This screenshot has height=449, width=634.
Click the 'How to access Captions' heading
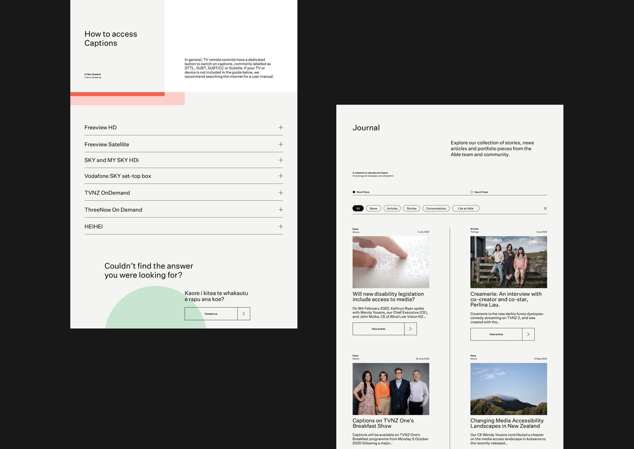point(111,39)
